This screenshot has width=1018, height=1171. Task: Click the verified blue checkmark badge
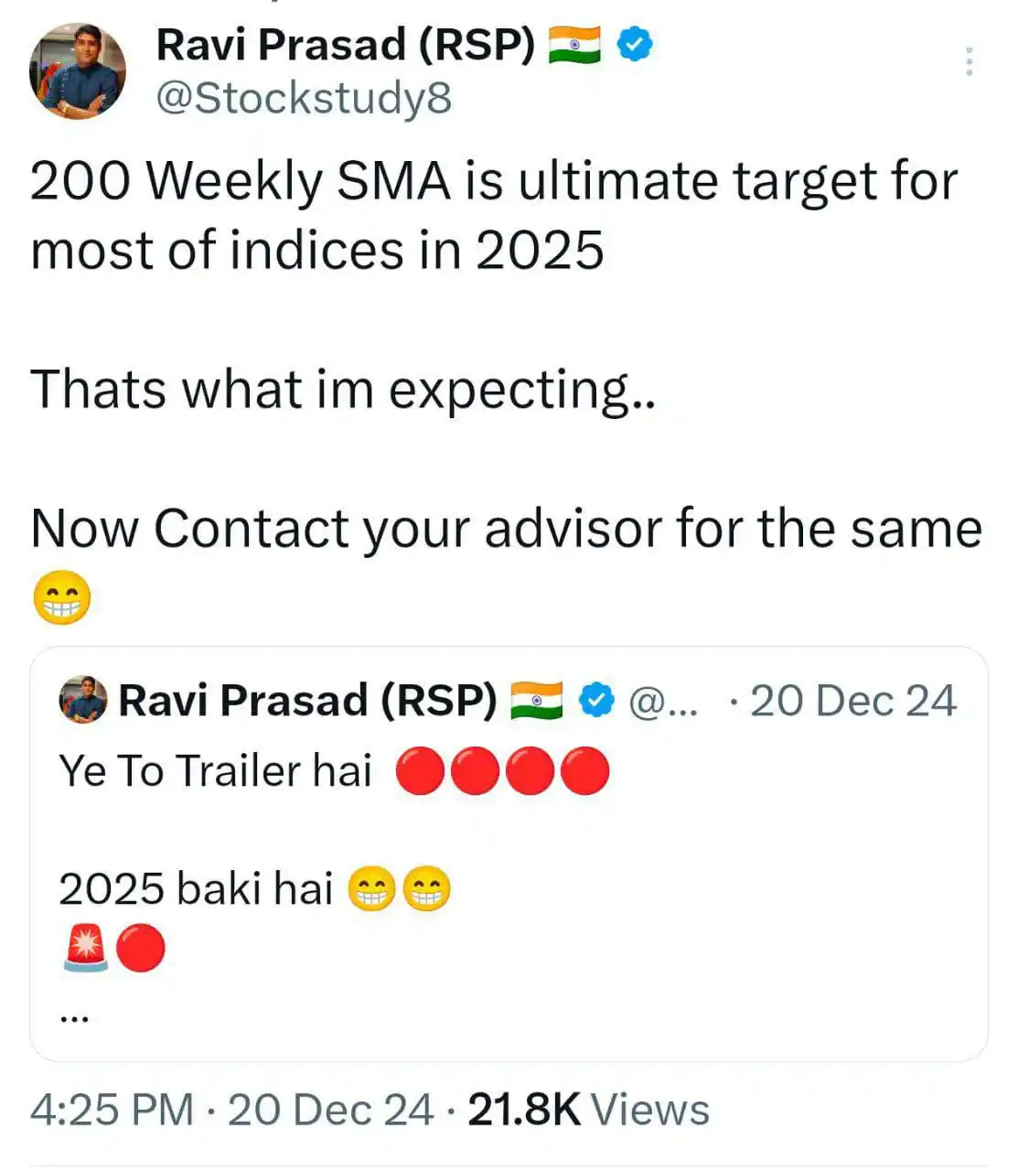coord(636,41)
